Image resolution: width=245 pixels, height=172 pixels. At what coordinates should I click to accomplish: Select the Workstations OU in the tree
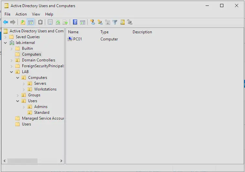coord(45,89)
